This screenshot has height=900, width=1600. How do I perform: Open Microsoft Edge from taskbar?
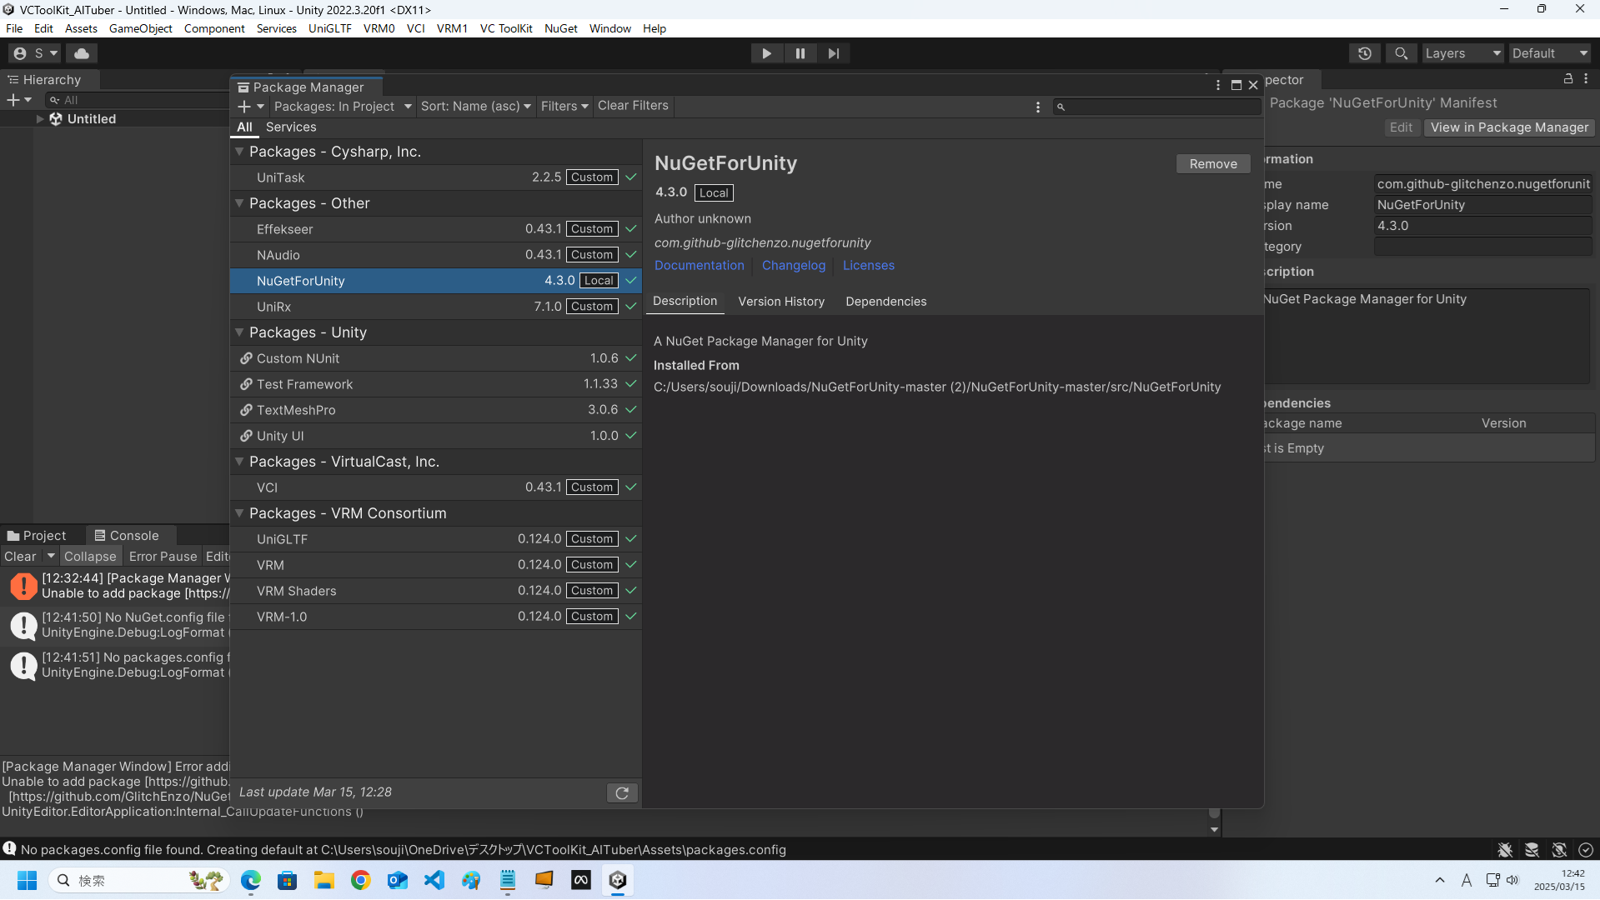(251, 881)
